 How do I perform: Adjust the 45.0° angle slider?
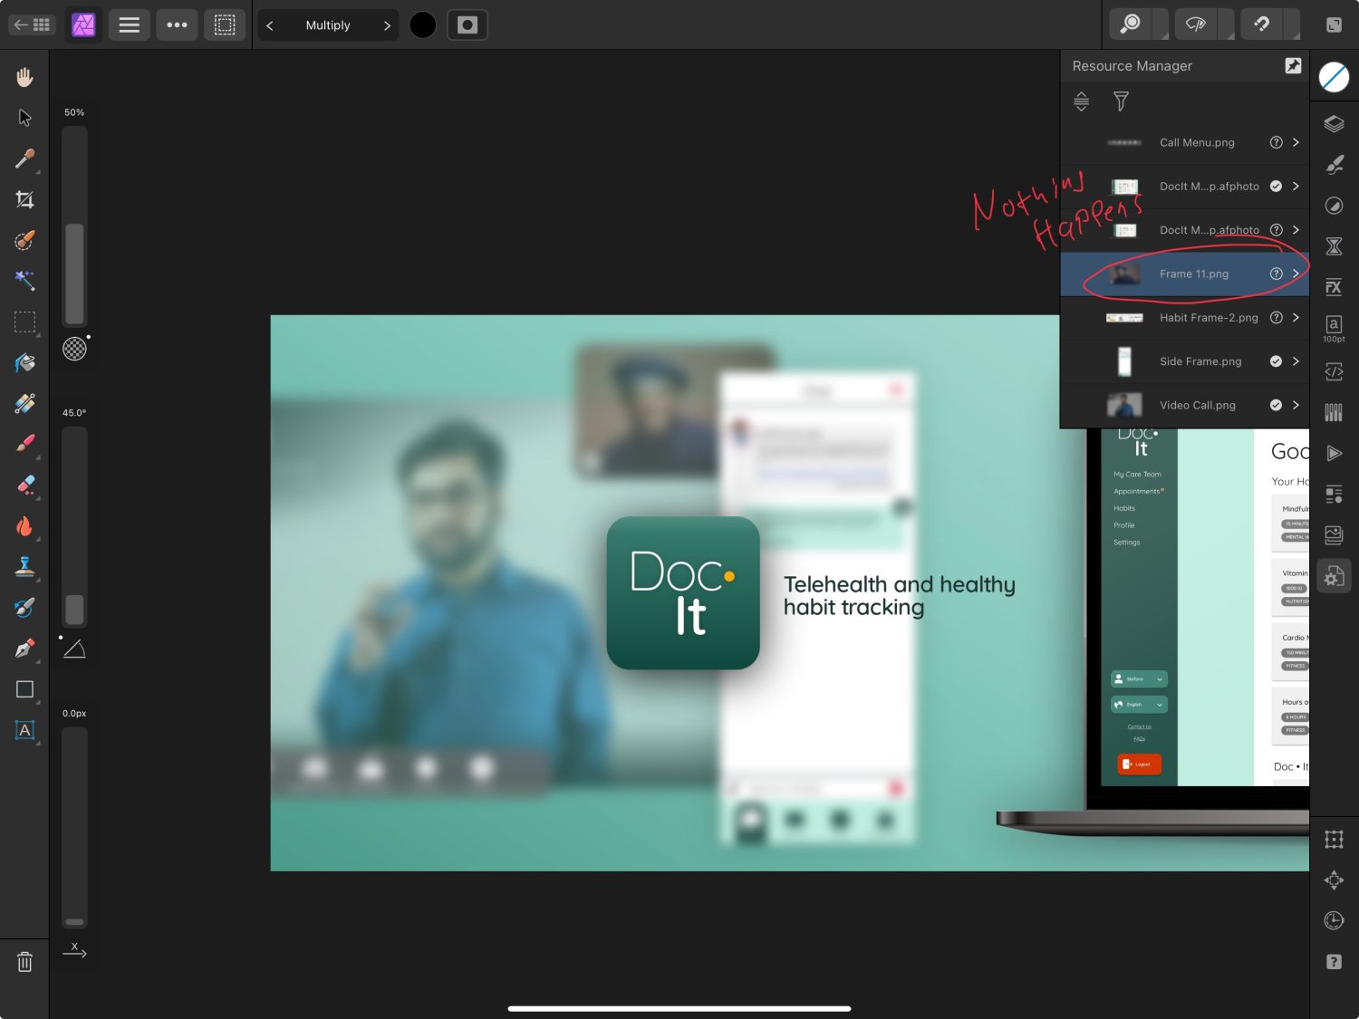[74, 526]
